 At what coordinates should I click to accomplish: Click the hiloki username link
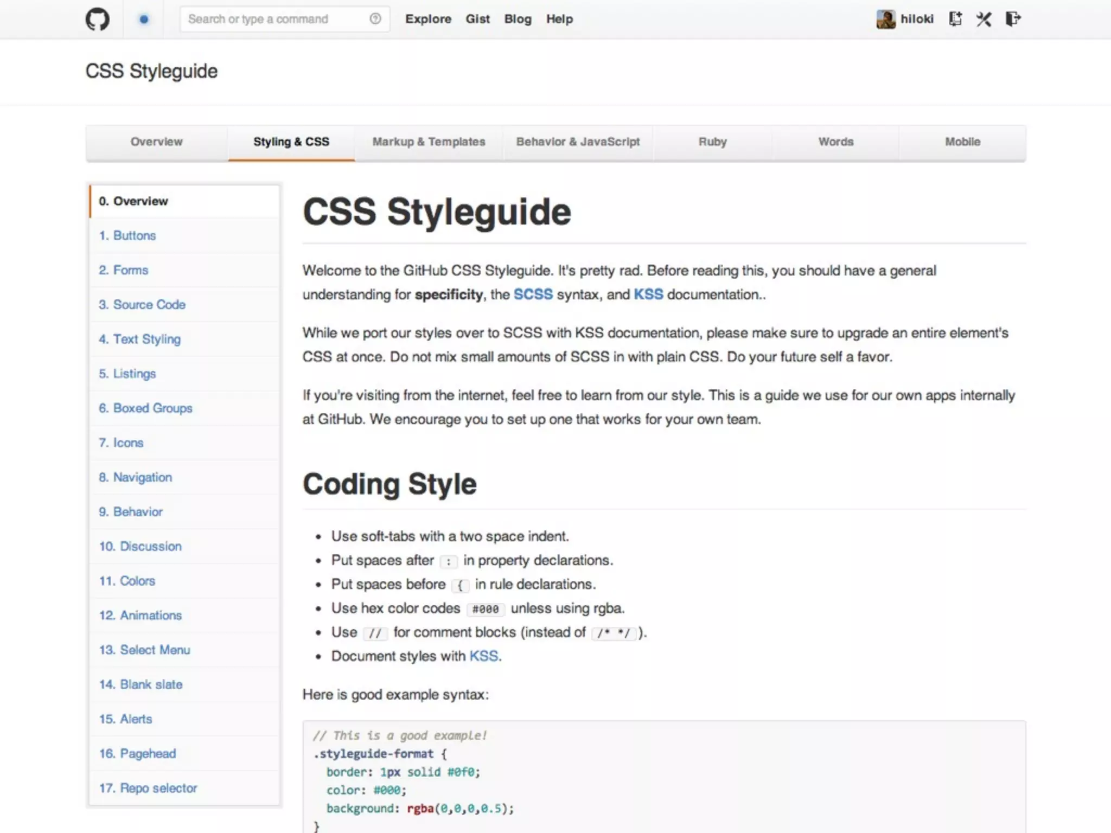point(917,19)
